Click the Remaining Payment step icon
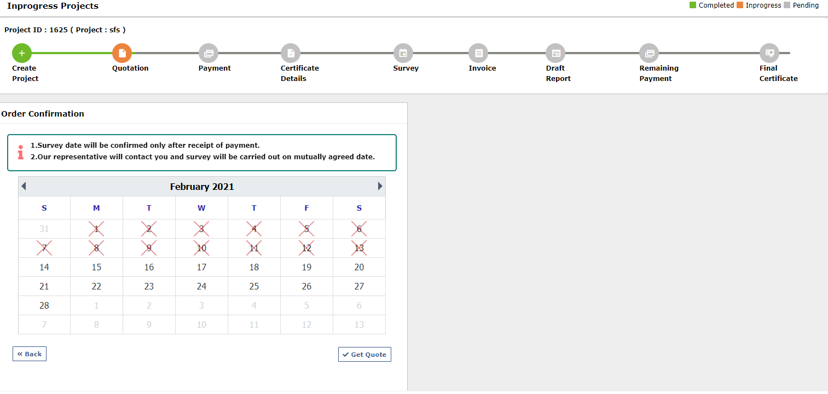Image resolution: width=828 pixels, height=394 pixels. click(649, 53)
